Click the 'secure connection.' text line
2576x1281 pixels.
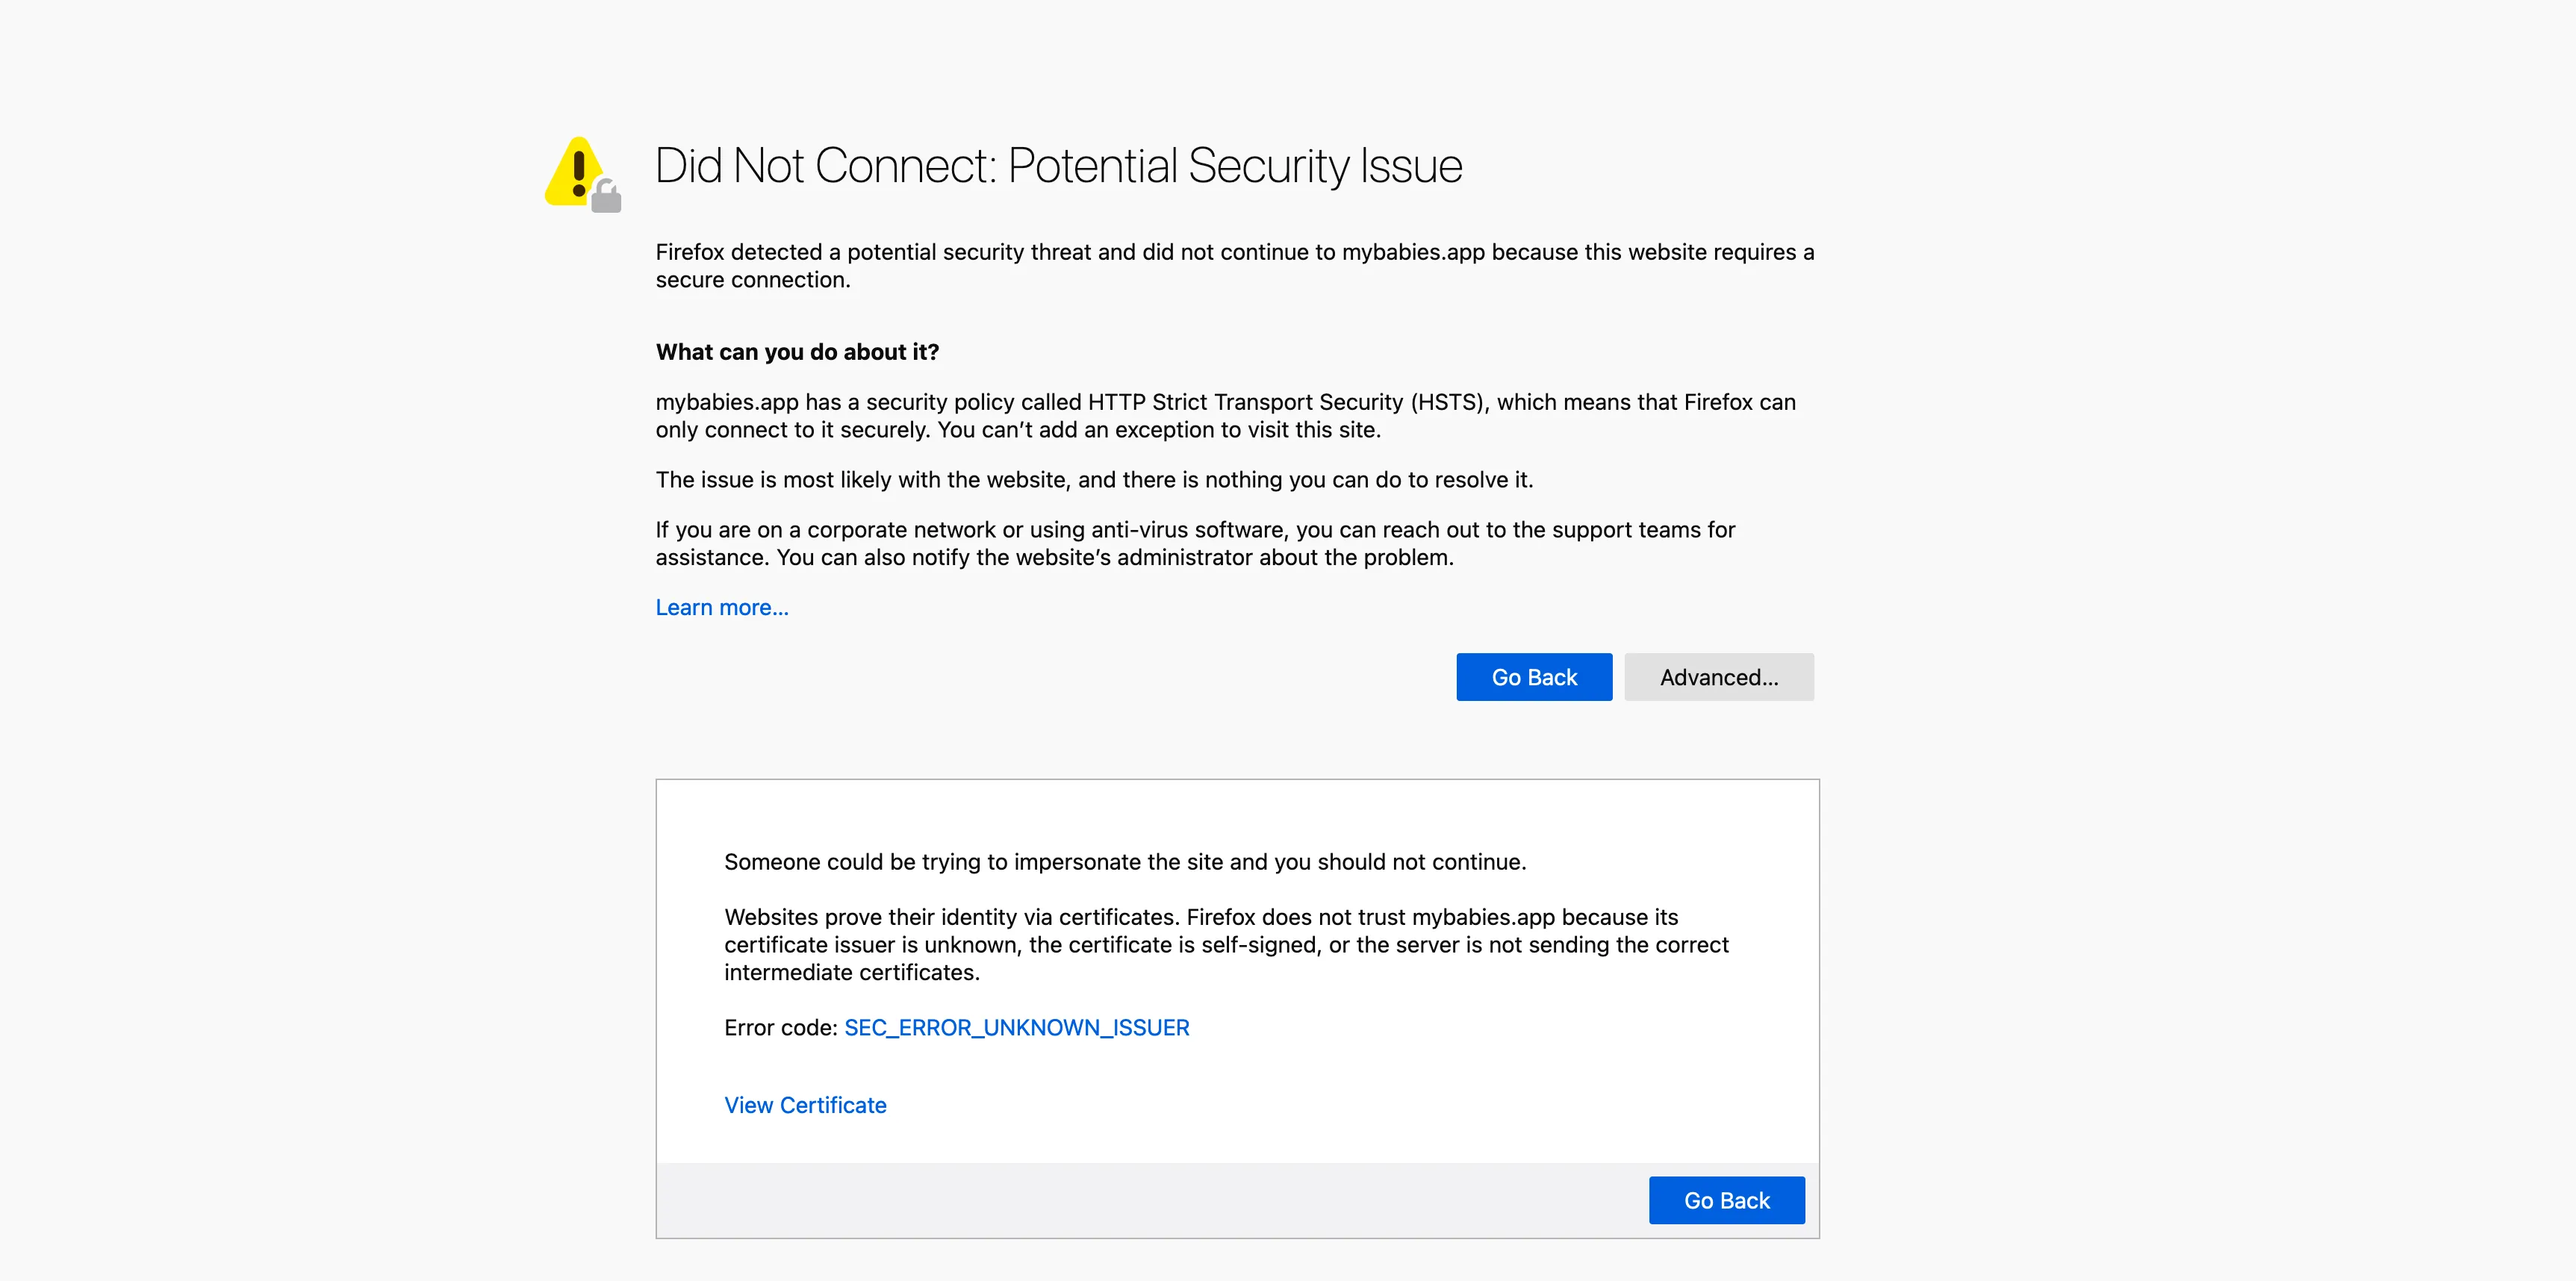[753, 280]
